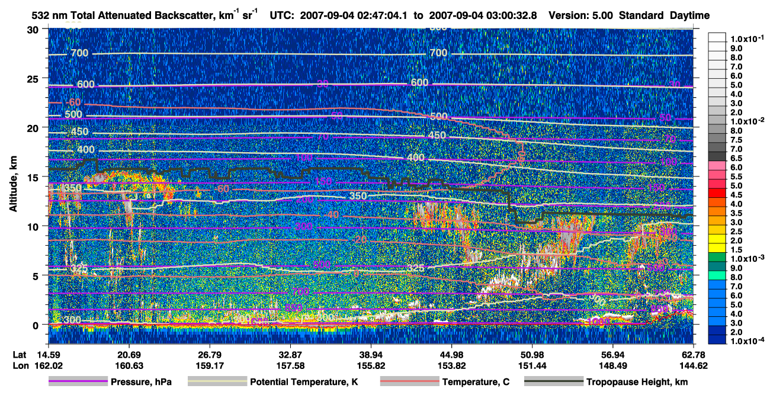Click the 'Daytime' label in the header

point(689,16)
